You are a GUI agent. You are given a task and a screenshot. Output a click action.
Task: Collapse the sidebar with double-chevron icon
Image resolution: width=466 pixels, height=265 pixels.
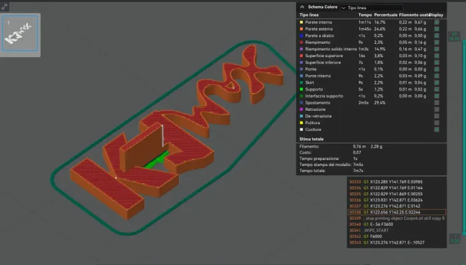5,6
